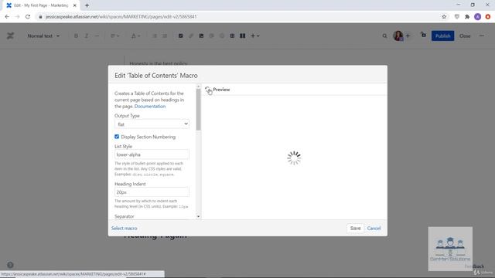495x278 pixels.
Task: Click the scroll down arrow in macro options
Action: click(198, 216)
